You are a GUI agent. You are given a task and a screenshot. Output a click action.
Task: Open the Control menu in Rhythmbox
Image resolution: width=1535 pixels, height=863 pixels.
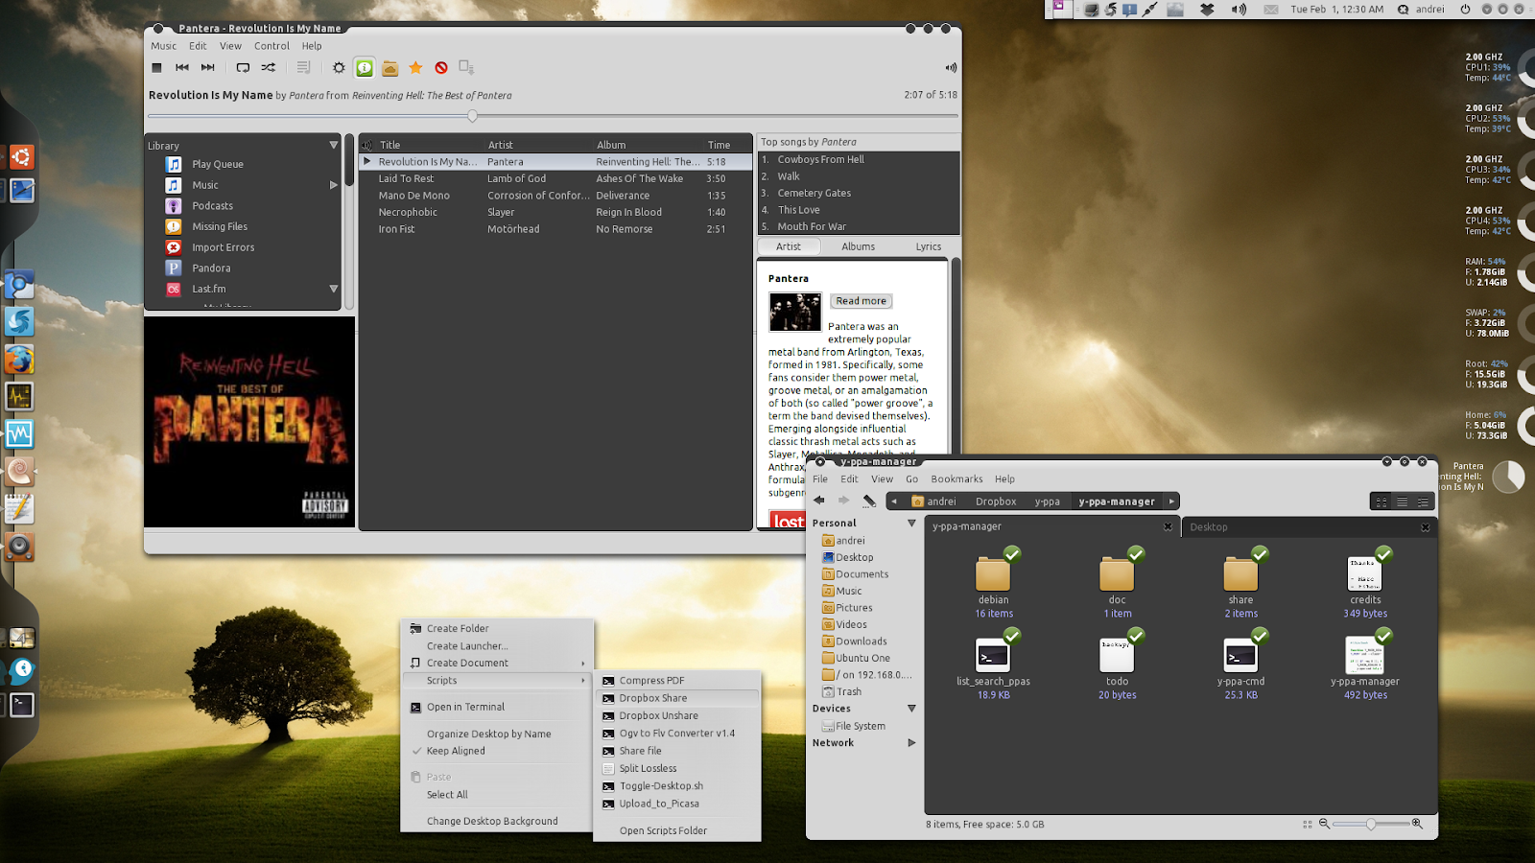[x=272, y=46]
